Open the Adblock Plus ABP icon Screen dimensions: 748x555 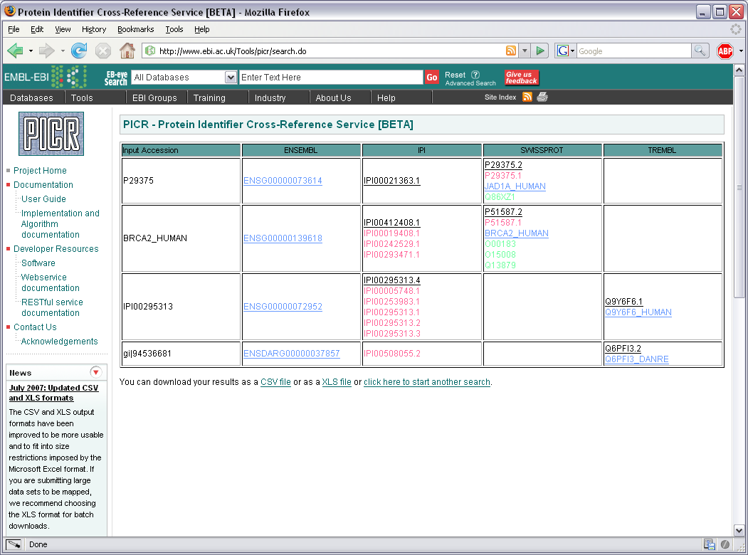click(725, 51)
